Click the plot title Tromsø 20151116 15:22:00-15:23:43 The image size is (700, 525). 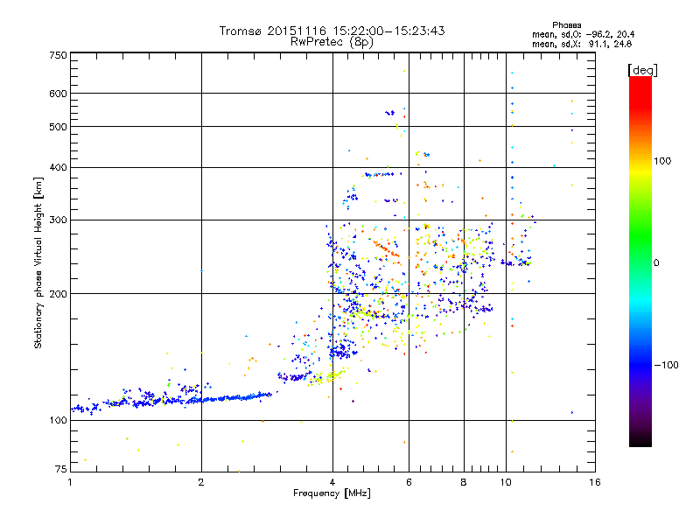click(332, 31)
